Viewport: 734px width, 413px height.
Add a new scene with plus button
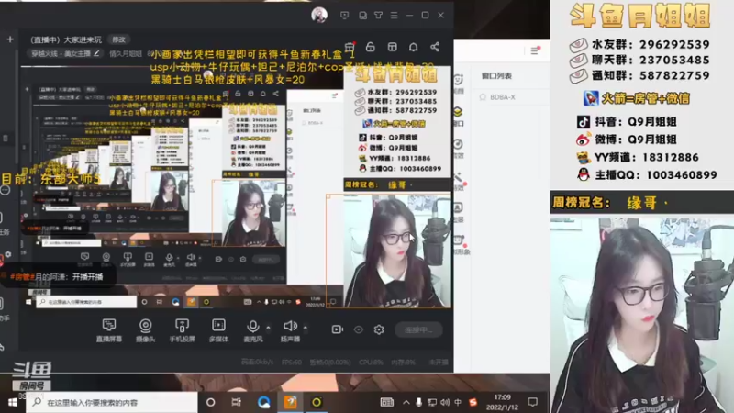[x=10, y=39]
